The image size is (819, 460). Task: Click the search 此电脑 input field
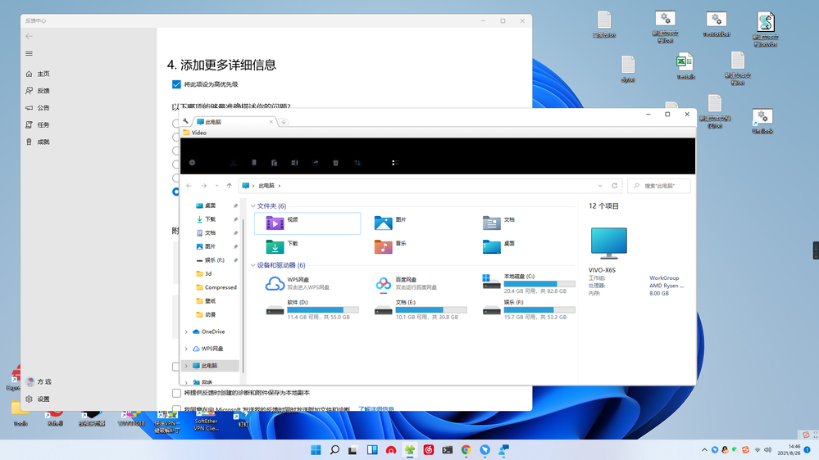[658, 186]
